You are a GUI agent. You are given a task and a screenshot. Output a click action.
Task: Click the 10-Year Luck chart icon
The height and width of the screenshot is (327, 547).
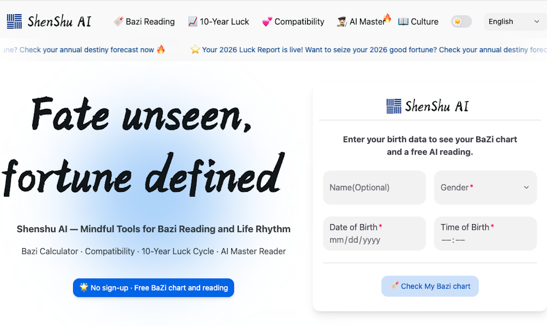(193, 21)
